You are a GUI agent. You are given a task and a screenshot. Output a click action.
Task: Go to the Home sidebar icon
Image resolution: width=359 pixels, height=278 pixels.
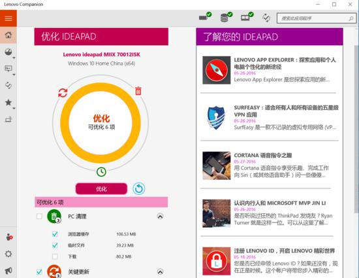click(x=8, y=35)
